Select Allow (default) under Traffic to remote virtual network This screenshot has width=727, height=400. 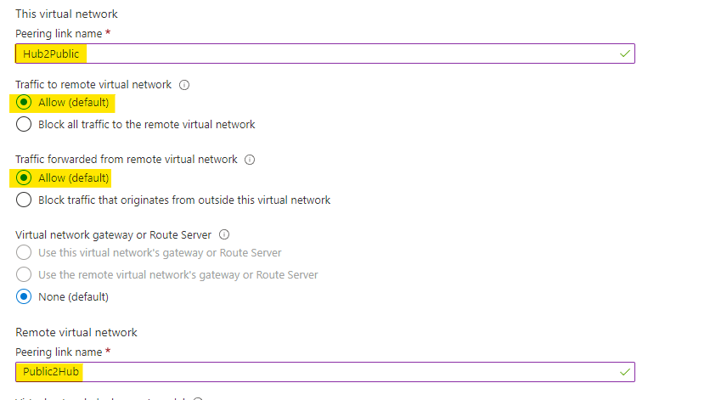click(x=25, y=103)
